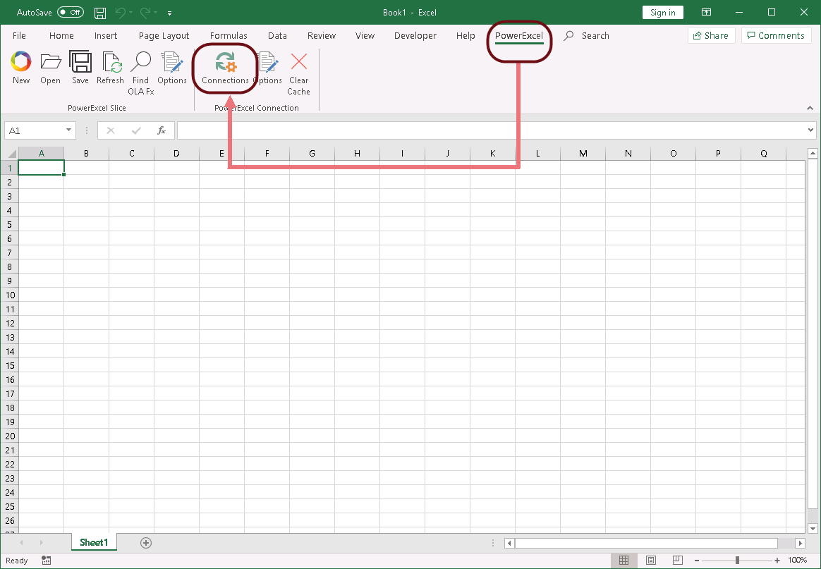Open Customize Quick Access Toolbar dropdown
This screenshot has width=821, height=569.
point(170,13)
